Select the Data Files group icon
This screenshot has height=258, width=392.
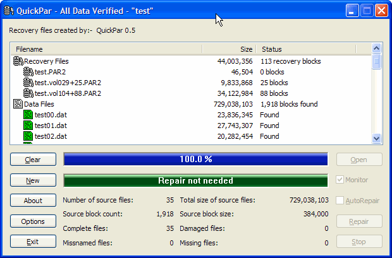click(x=18, y=104)
